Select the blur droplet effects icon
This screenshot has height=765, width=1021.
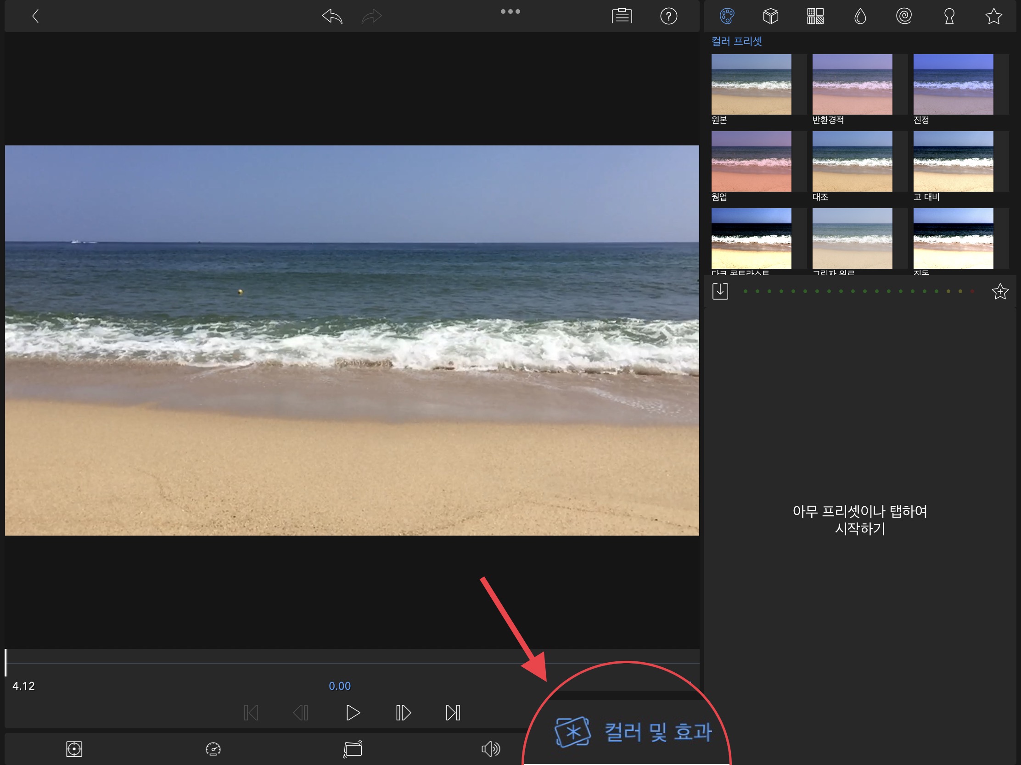pyautogui.click(x=859, y=17)
